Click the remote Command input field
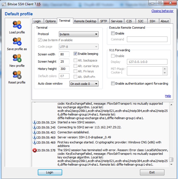Screen dimensions: 178x179 coord(147,39)
